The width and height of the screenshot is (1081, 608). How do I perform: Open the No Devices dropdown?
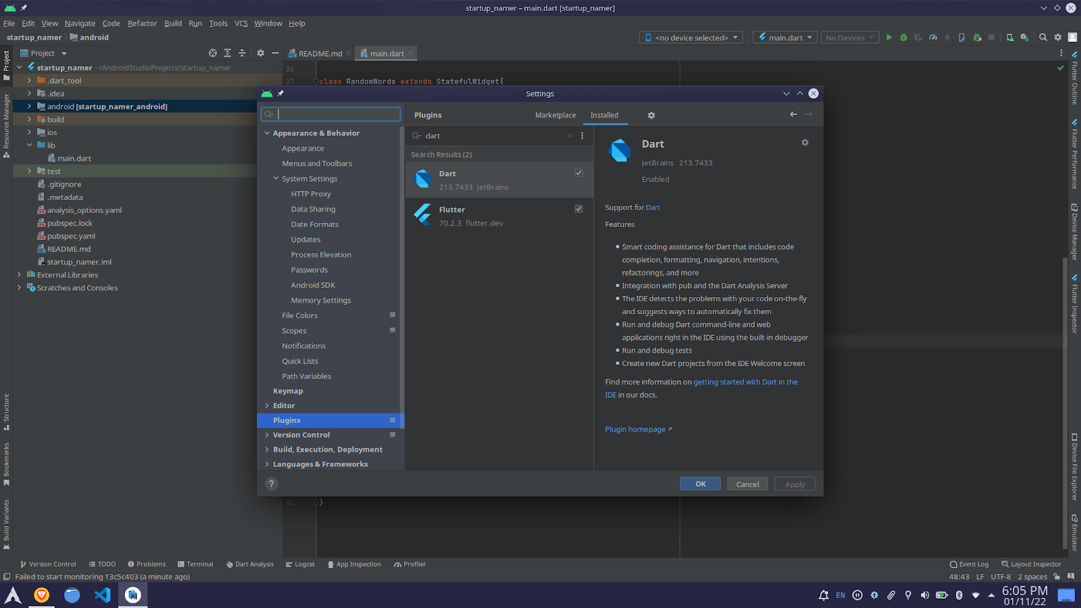[849, 38]
